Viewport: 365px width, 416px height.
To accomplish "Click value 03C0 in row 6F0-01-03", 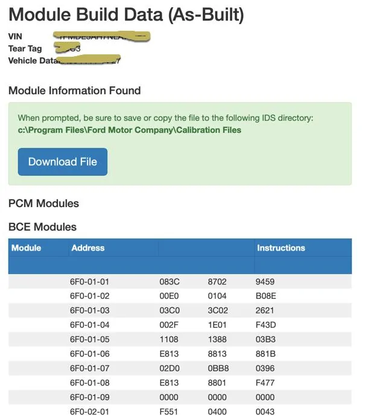I will (170, 310).
